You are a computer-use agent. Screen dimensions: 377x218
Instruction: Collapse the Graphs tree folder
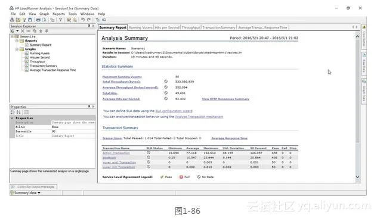click(x=17, y=49)
